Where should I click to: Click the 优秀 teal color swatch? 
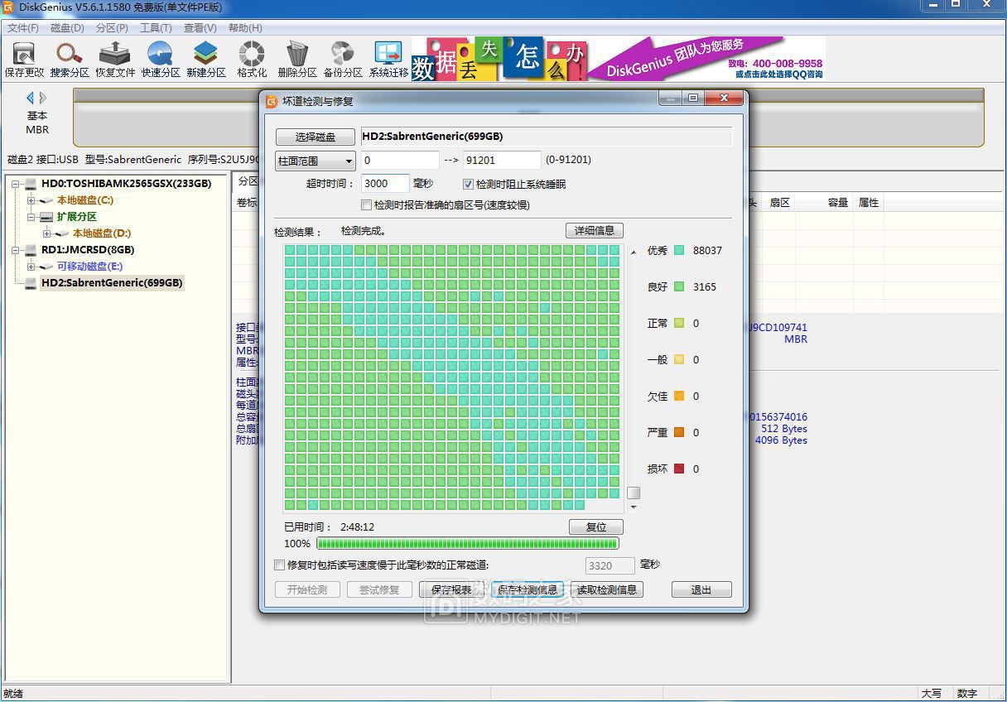pos(679,250)
